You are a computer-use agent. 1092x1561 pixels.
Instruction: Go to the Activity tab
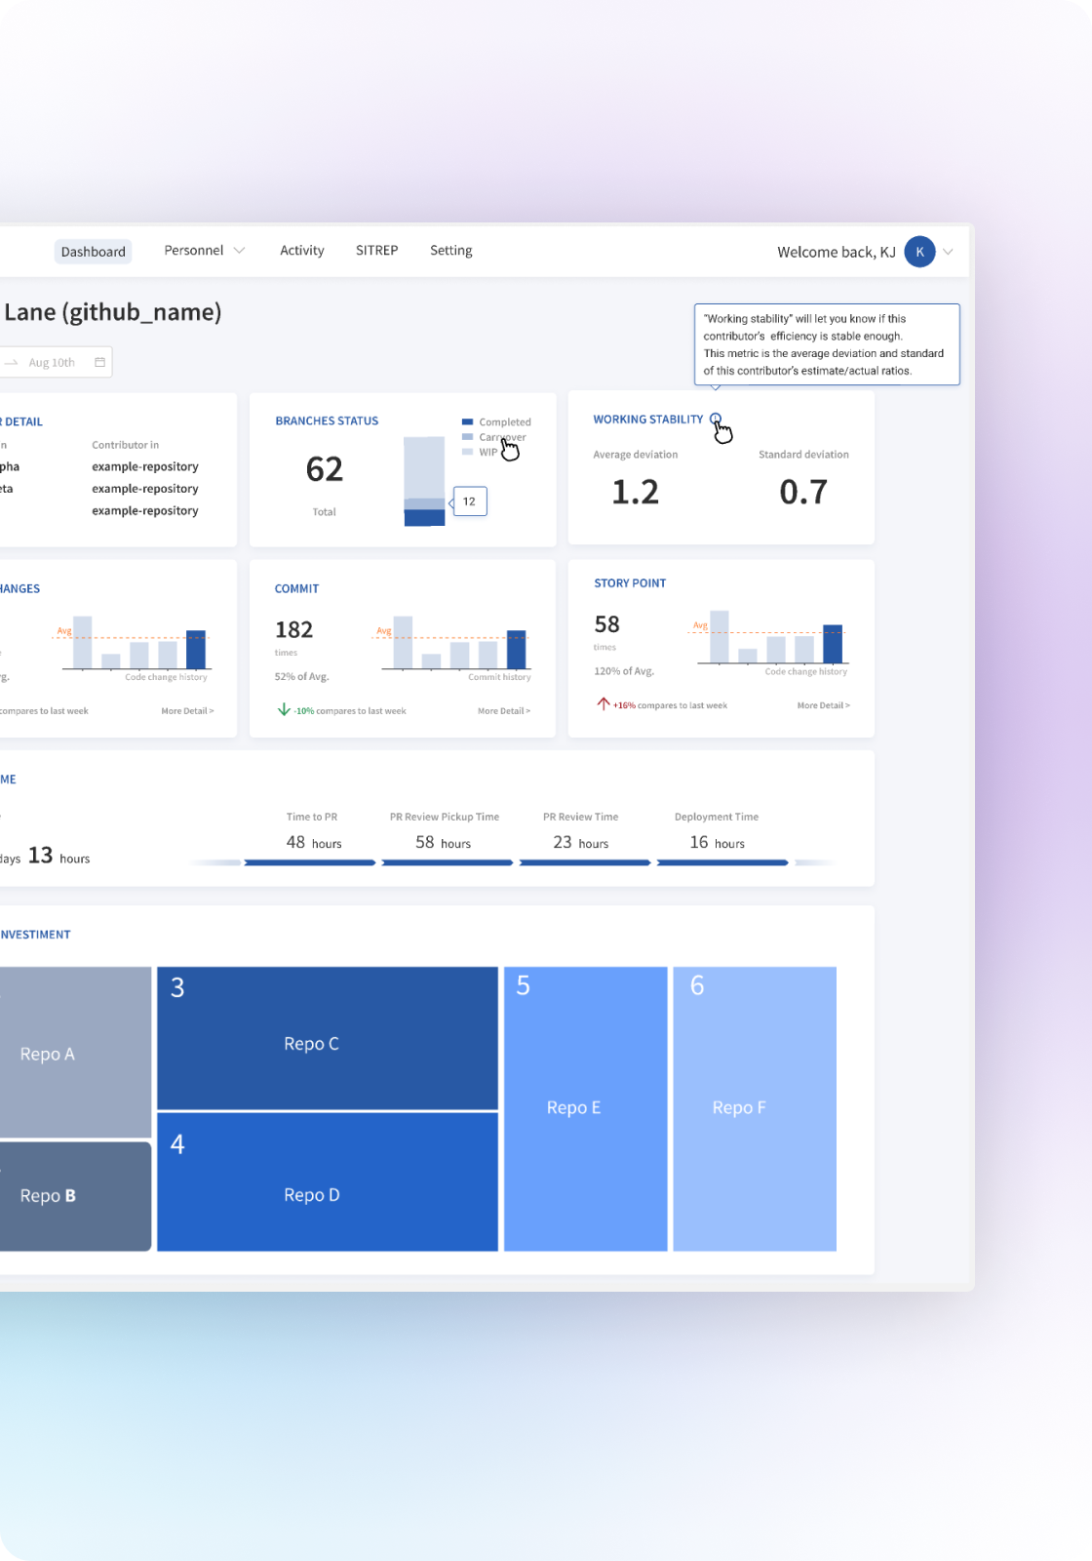point(301,251)
